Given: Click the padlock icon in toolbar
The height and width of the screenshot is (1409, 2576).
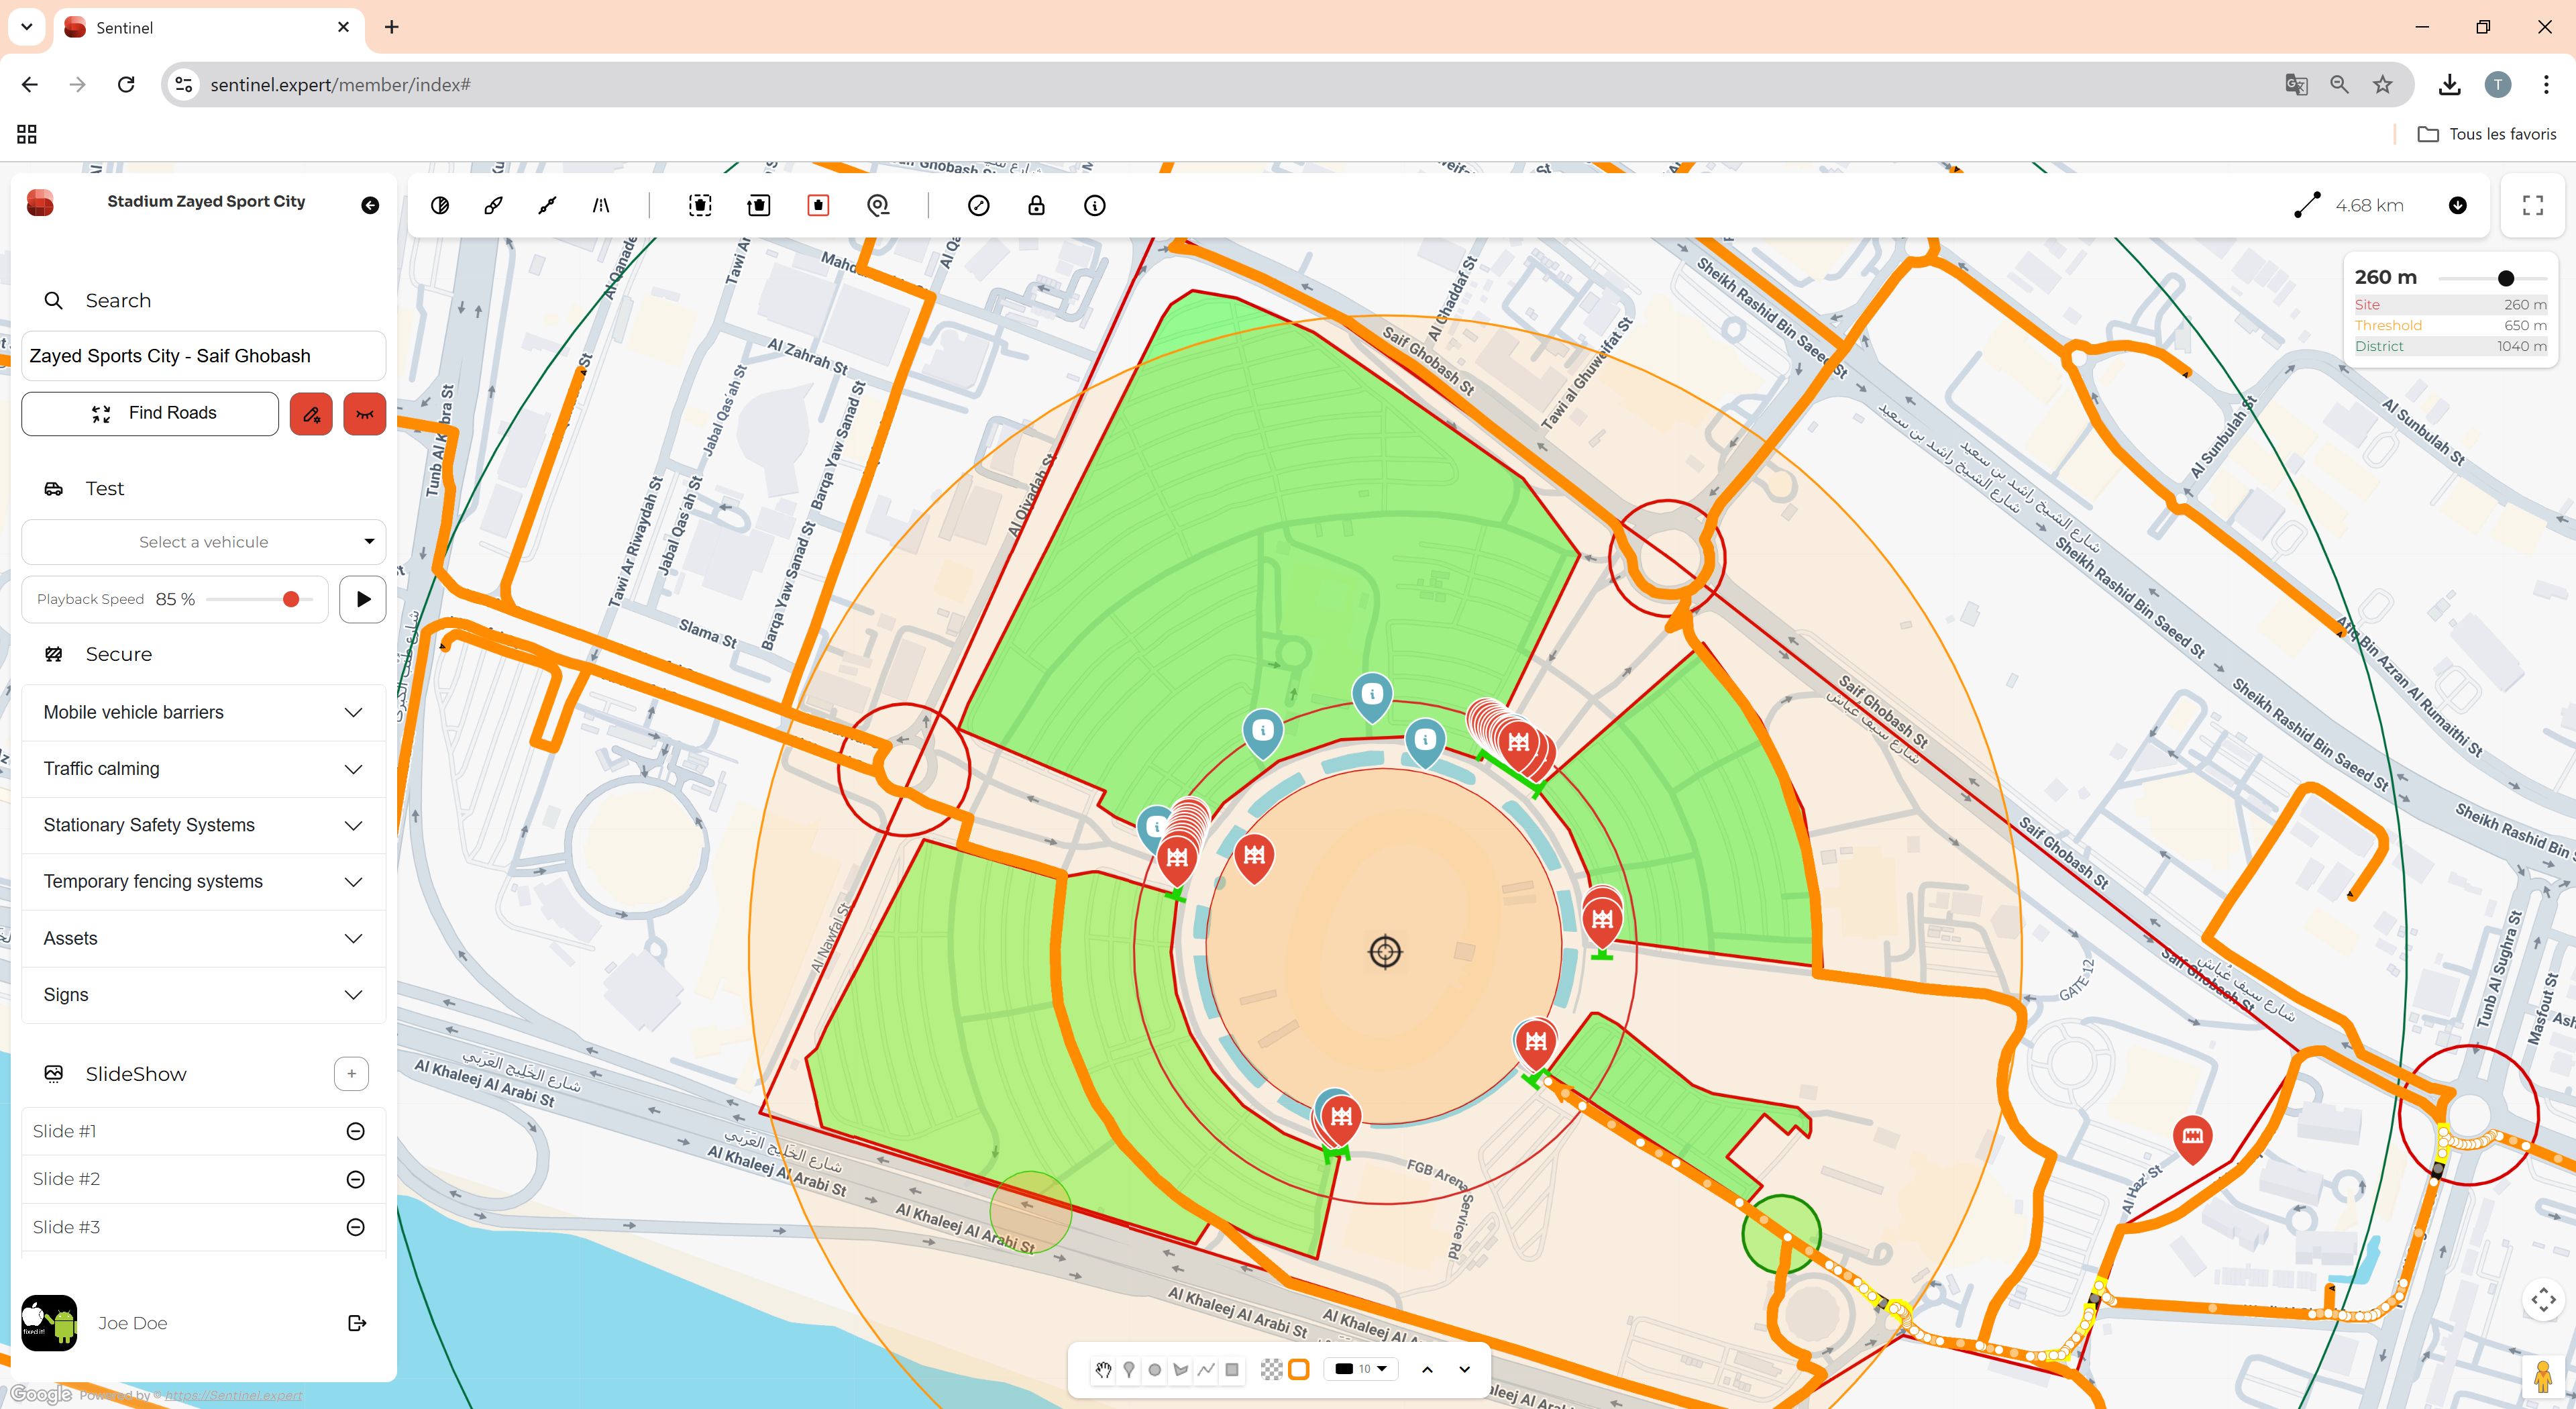Looking at the screenshot, I should pyautogui.click(x=1036, y=205).
